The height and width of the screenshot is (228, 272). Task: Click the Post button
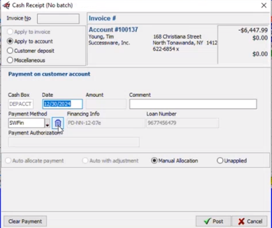pyautogui.click(x=213, y=221)
